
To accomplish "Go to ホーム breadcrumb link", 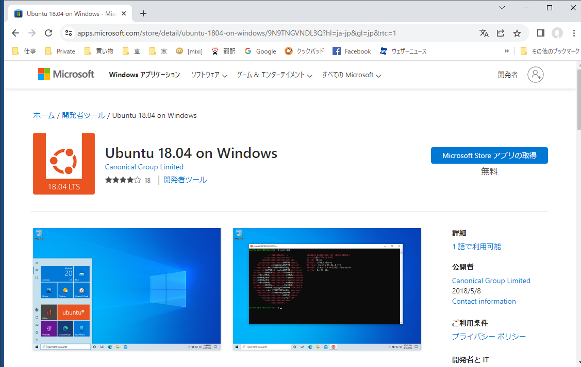I will [44, 115].
